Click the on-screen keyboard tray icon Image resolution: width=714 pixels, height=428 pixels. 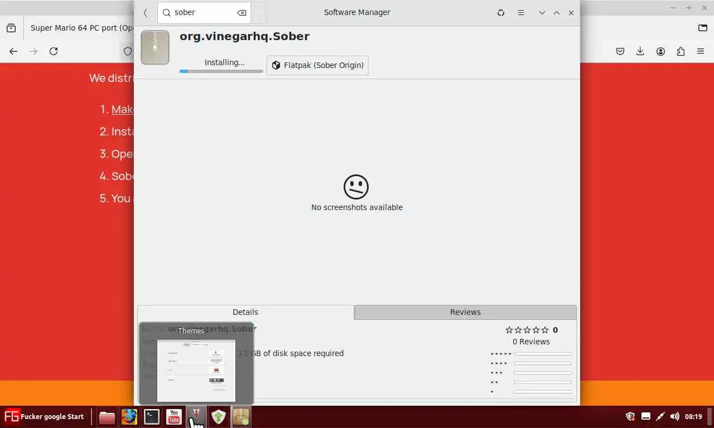646,416
